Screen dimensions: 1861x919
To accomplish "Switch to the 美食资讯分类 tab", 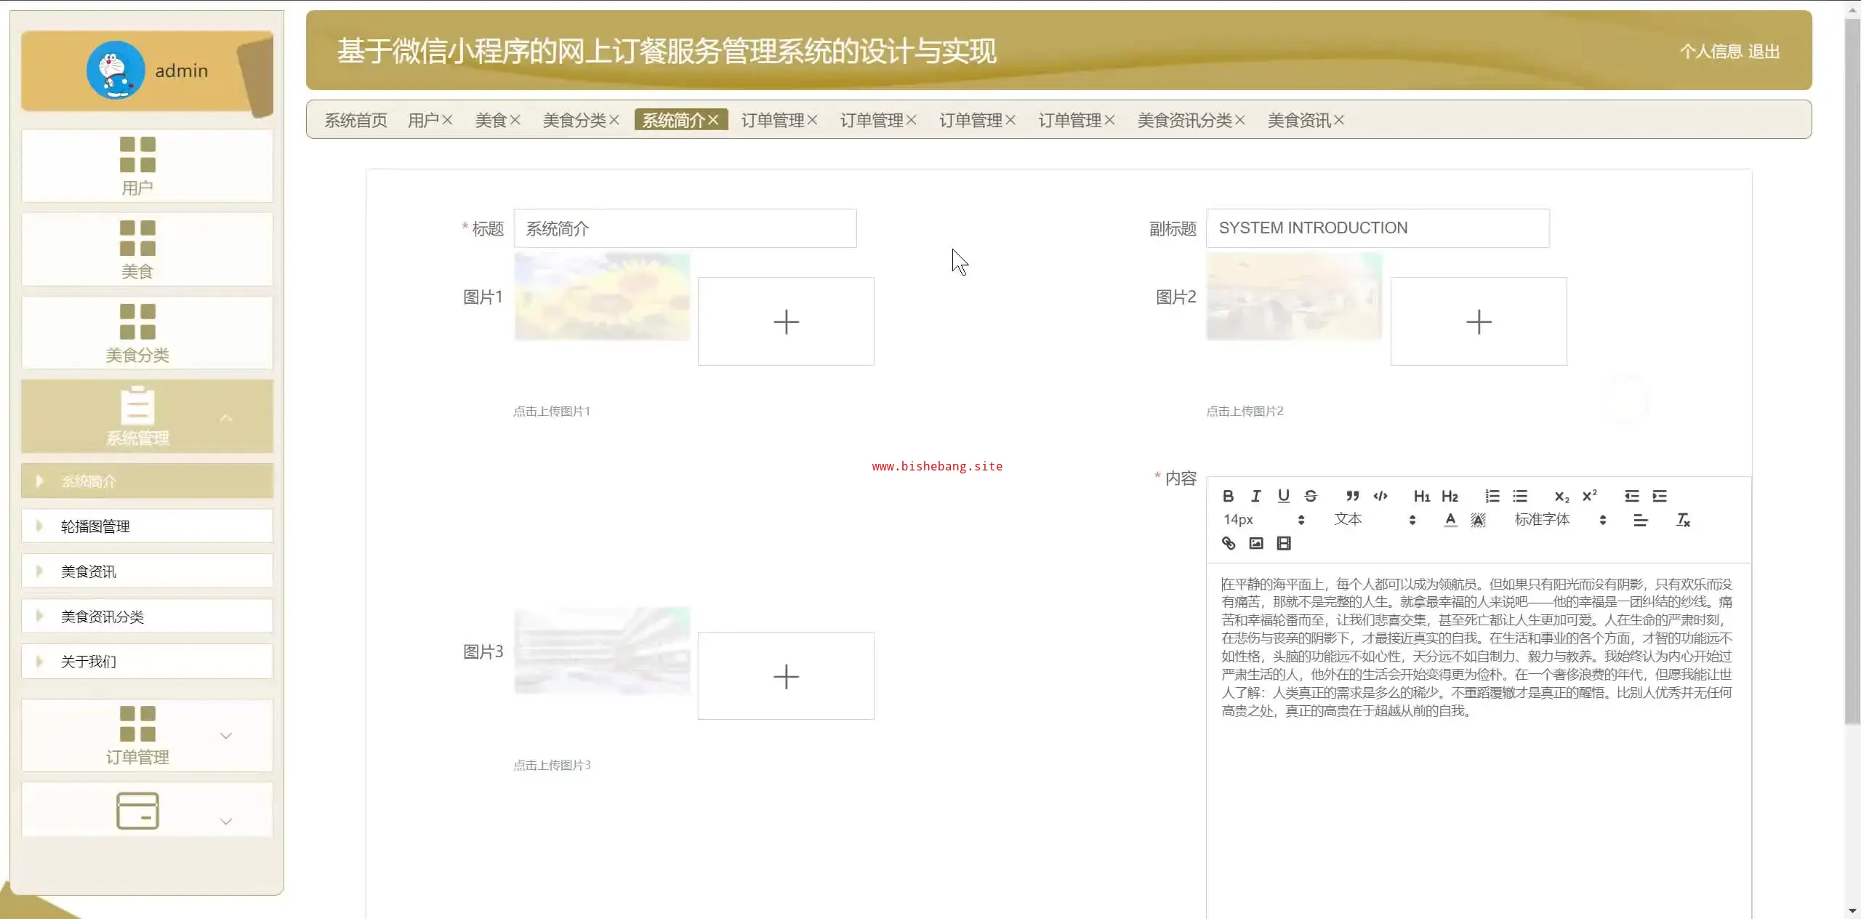I will 1184,120.
